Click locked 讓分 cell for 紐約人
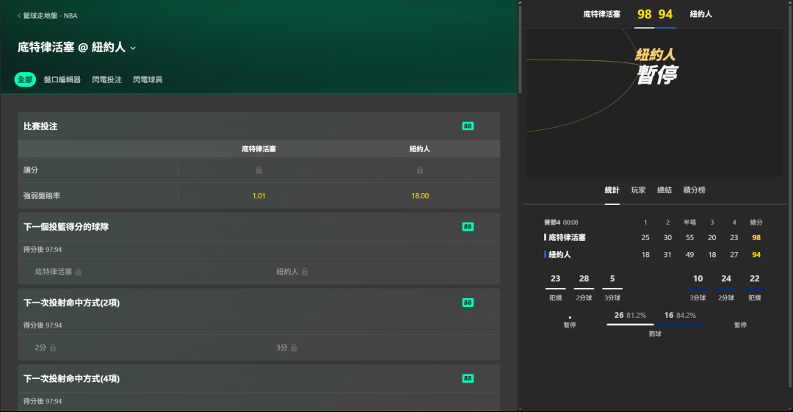The width and height of the screenshot is (793, 412). click(420, 170)
